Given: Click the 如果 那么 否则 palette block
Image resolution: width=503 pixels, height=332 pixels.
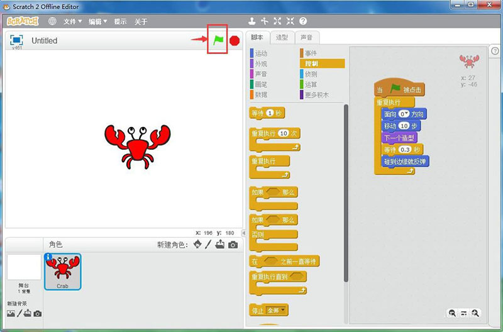Looking at the screenshot, I should 274,233.
